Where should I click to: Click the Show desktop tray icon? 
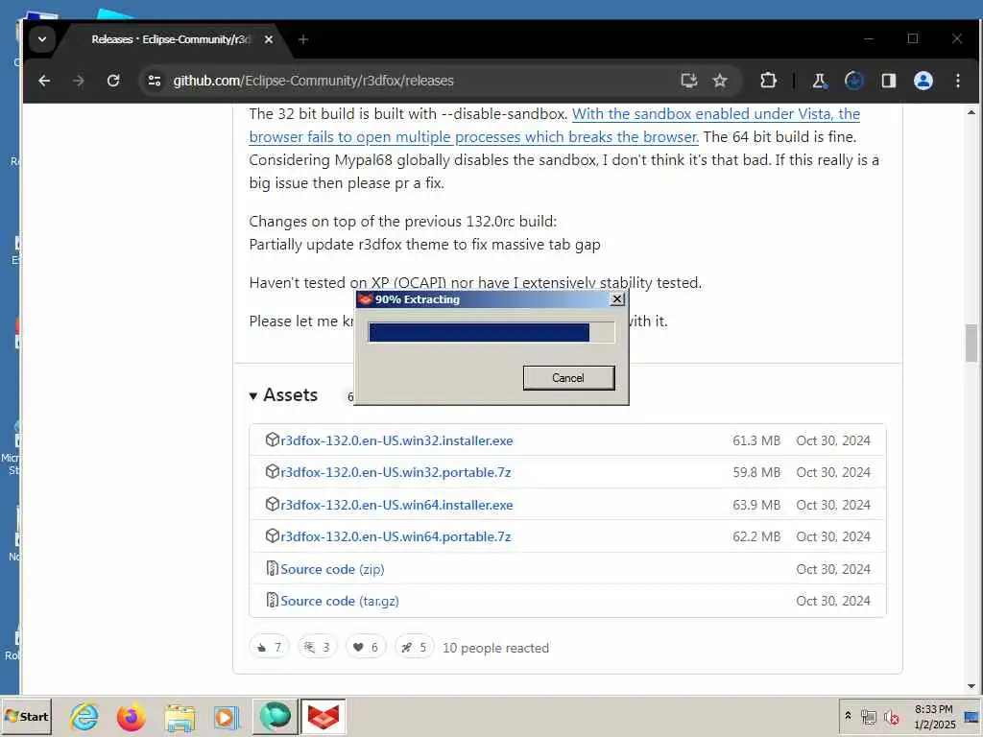(x=972, y=717)
